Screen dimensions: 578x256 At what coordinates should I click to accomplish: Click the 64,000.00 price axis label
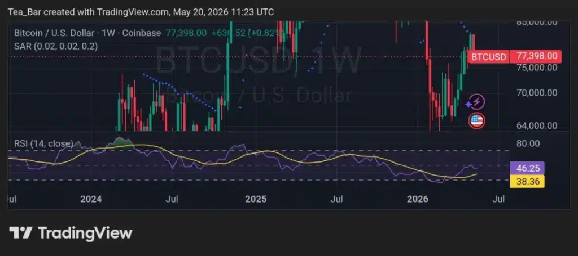(537, 125)
